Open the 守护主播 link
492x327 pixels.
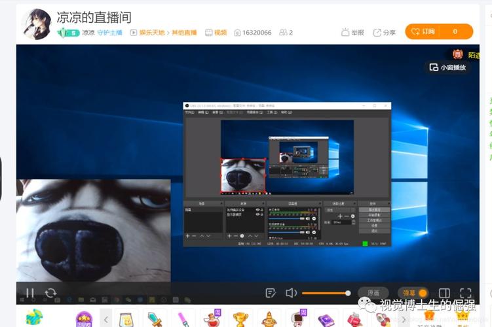(x=109, y=33)
